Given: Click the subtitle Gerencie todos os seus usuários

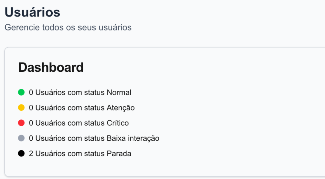Looking at the screenshot, I should [x=68, y=27].
